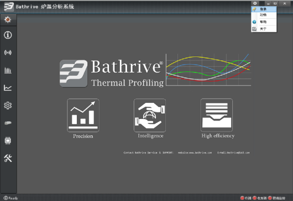Viewport: 293px width, 201px height.
Task: Click the Bathrive logo in title bar
Action: pyautogui.click(x=9, y=7)
